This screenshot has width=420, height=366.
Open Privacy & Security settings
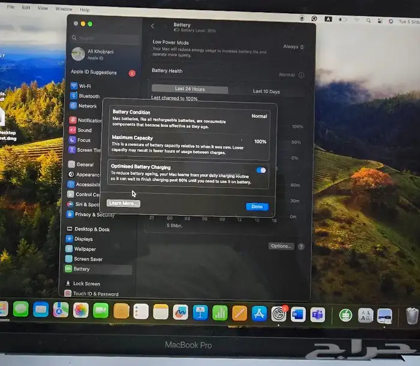91,215
